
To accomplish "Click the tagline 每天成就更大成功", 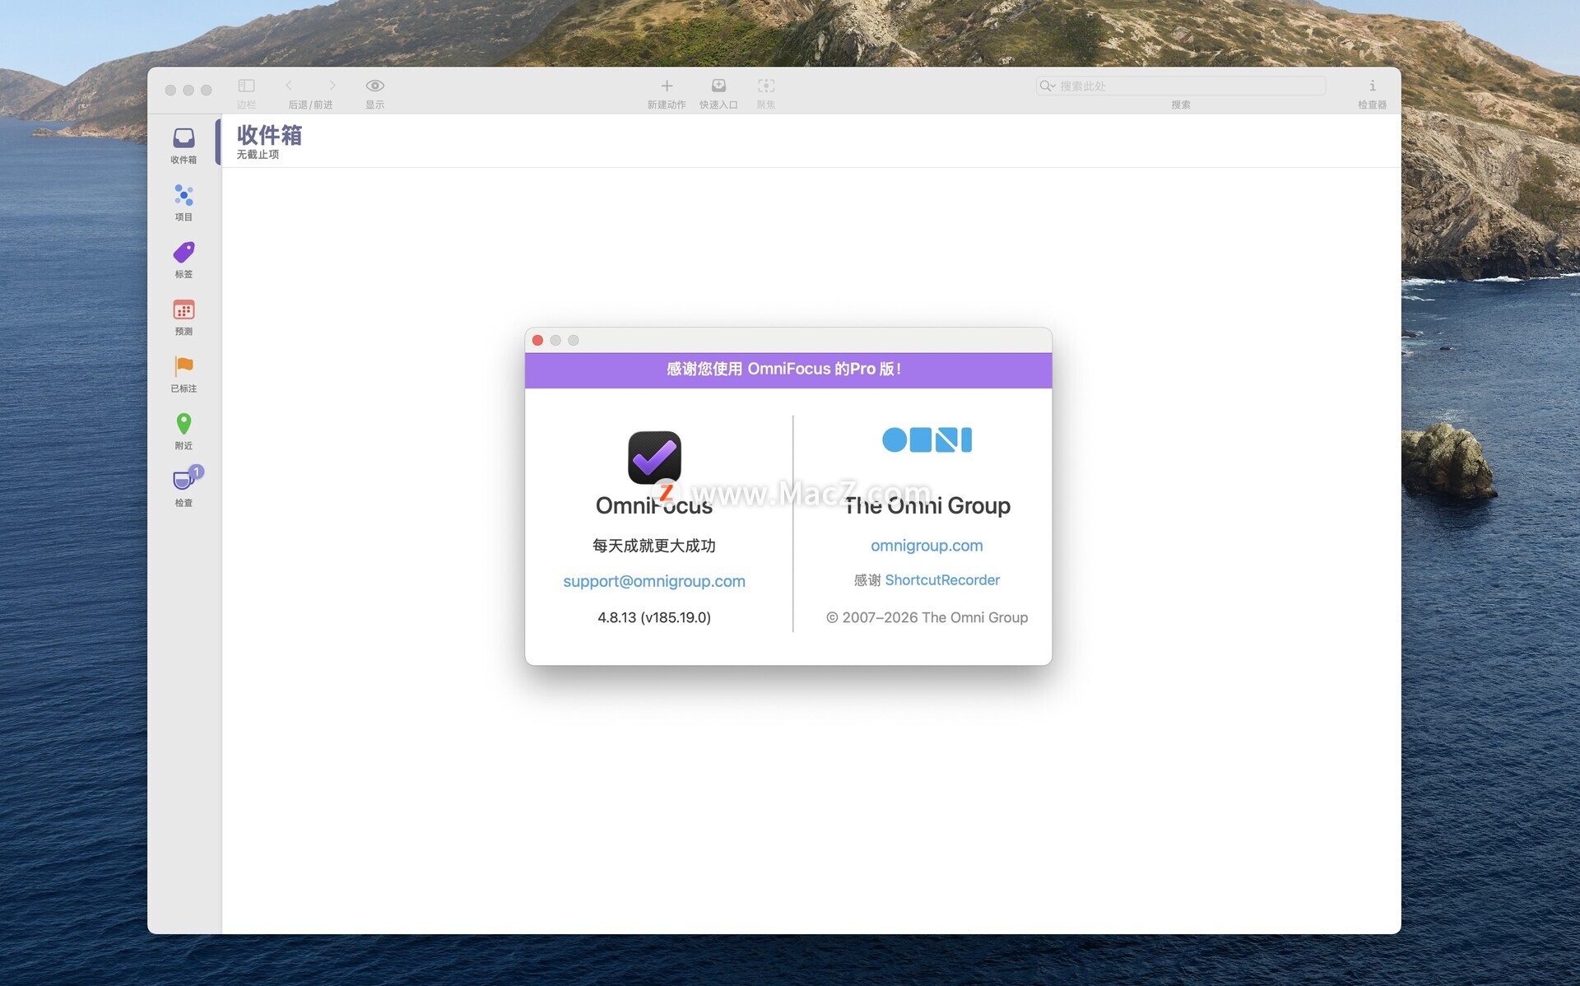I will pyautogui.click(x=654, y=546).
